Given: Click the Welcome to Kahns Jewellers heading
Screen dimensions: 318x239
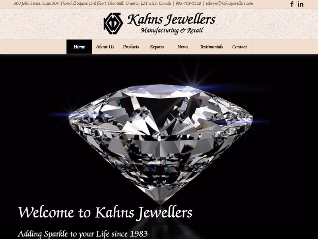Looking at the screenshot, I should pyautogui.click(x=105, y=213).
